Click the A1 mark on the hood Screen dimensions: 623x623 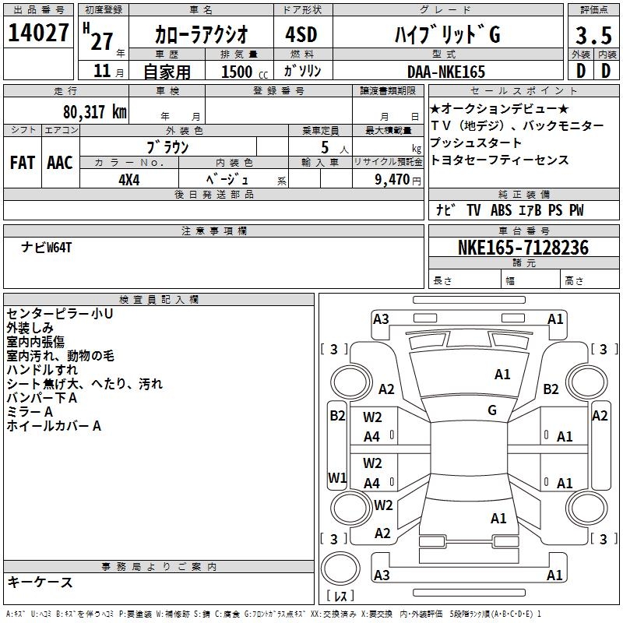(502, 375)
